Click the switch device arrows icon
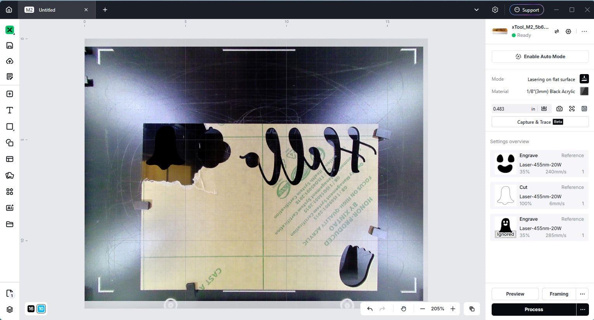The image size is (594, 320). (557, 31)
